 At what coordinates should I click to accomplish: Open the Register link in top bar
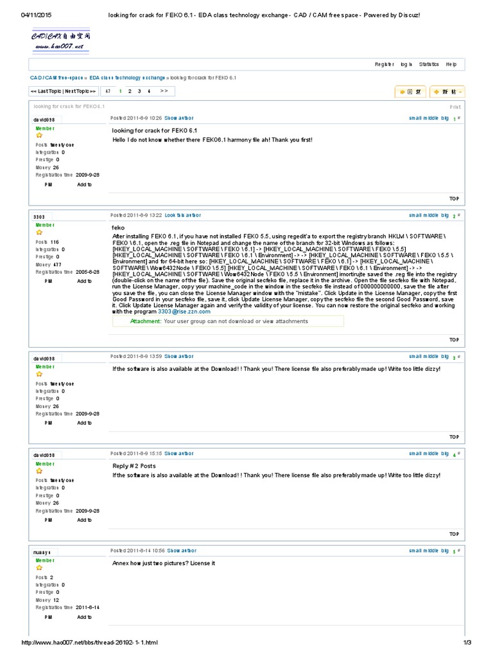point(384,65)
